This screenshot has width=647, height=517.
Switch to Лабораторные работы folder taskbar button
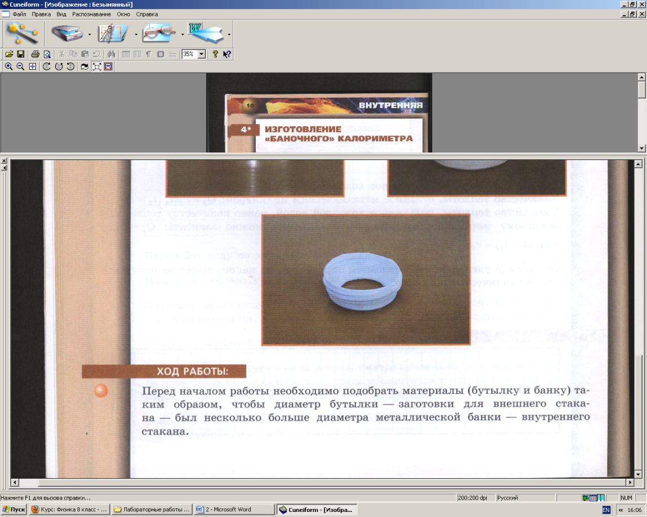pyautogui.click(x=152, y=509)
